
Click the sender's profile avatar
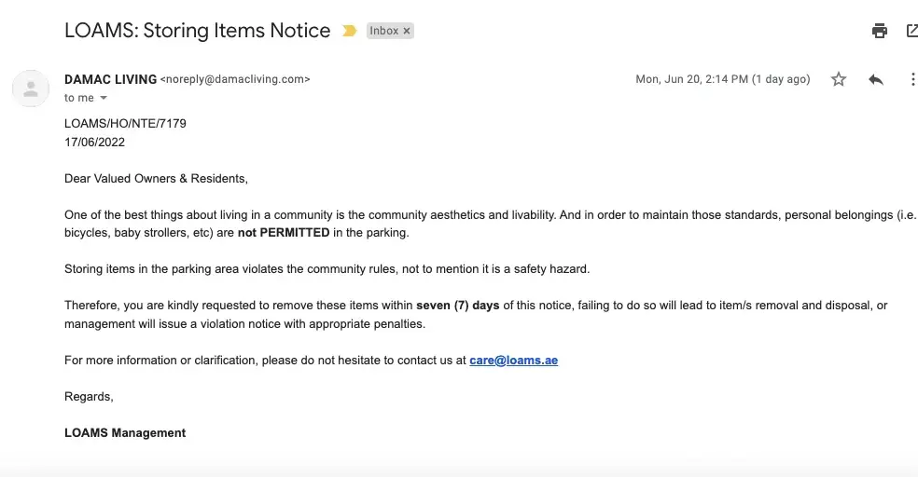(x=31, y=89)
